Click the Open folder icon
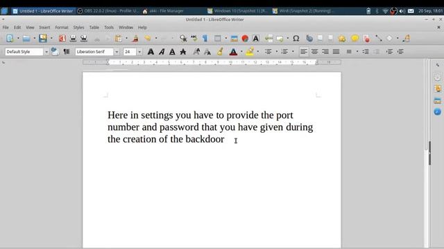 pyautogui.click(x=26, y=39)
